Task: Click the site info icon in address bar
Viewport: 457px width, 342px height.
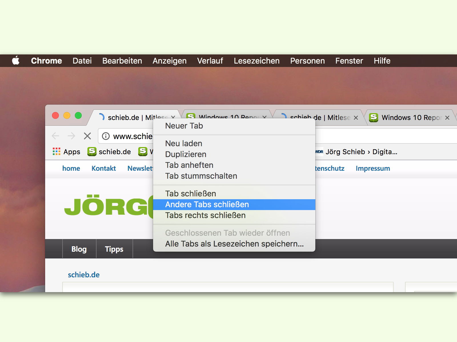Action: (106, 136)
